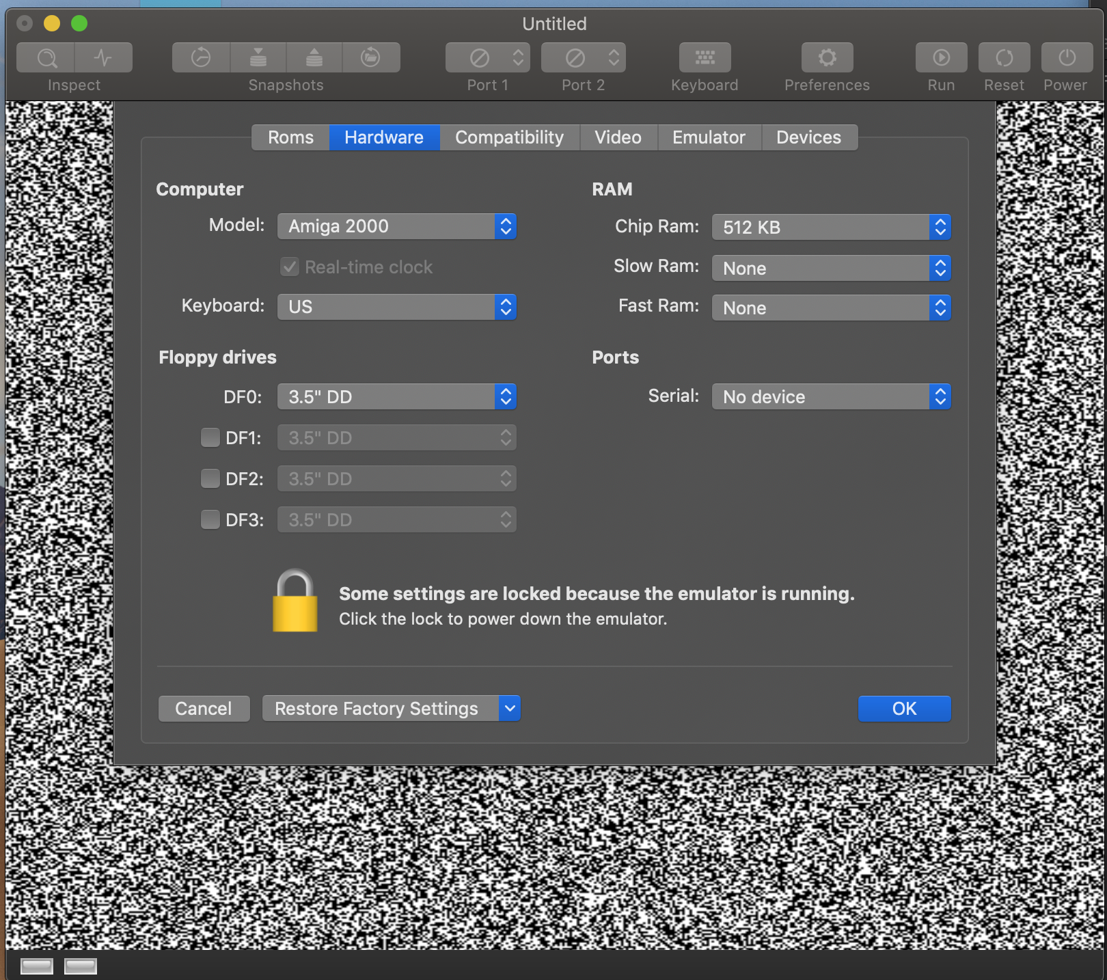Select the Hardware tab
1107x980 pixels.
[384, 137]
